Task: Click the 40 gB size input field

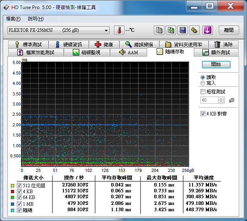Action: (209, 100)
